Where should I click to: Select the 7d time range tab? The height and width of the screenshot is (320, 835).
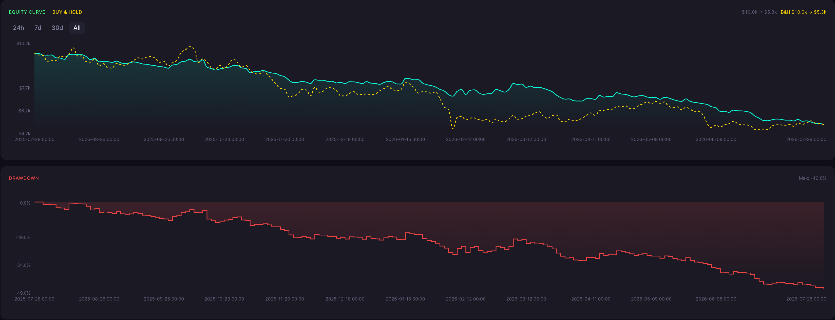pos(37,28)
